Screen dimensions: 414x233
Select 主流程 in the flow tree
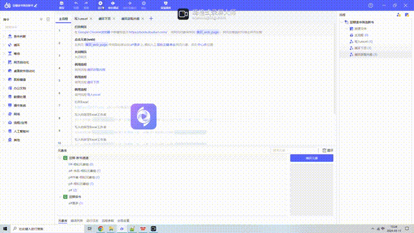pos(361,35)
